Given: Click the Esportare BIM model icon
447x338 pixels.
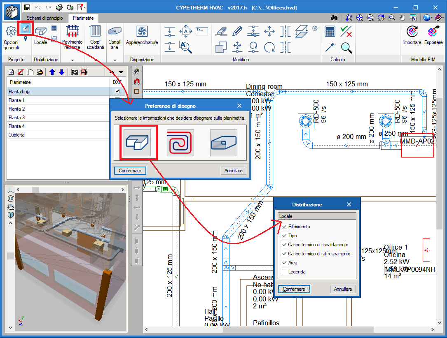Looking at the screenshot, I should pos(433,35).
